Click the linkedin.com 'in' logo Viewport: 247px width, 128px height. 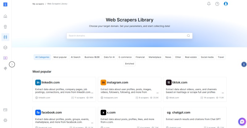[x=38, y=82]
